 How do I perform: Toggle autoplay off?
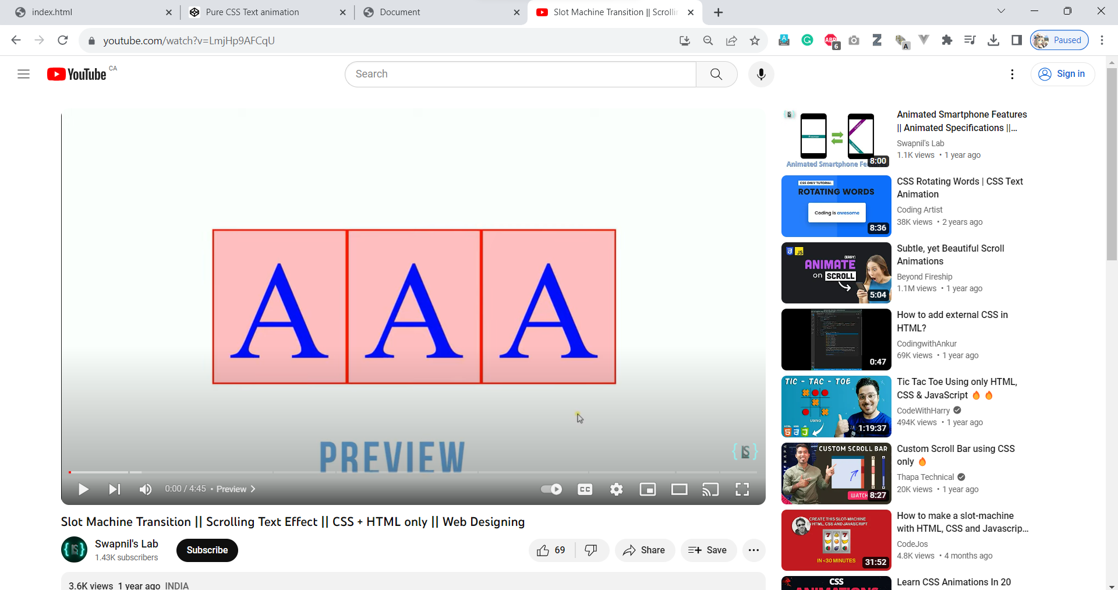tap(551, 489)
